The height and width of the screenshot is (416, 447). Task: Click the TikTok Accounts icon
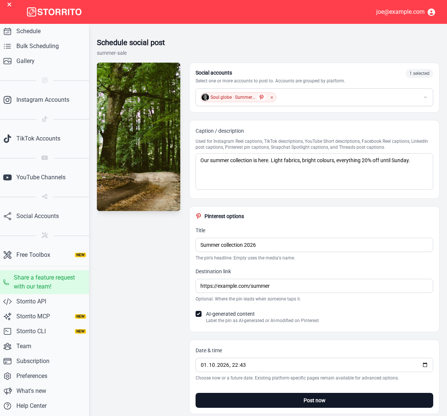tap(7, 139)
